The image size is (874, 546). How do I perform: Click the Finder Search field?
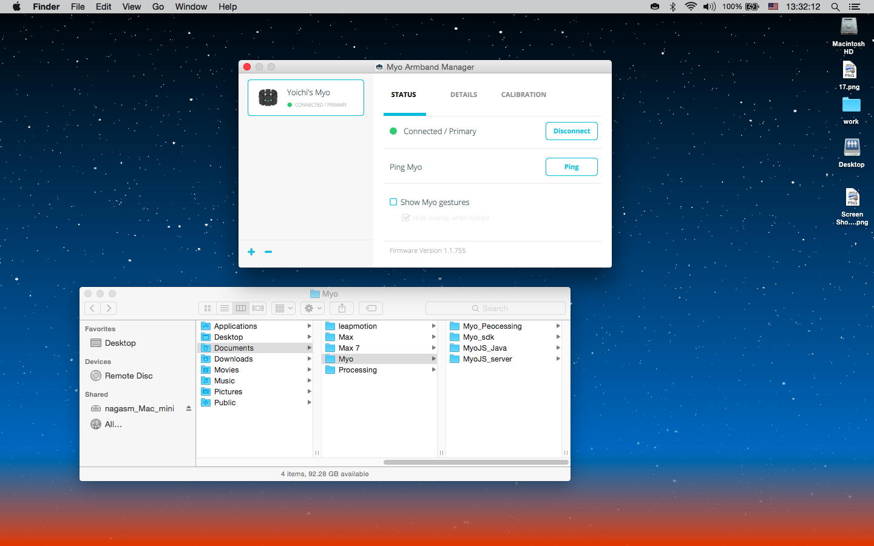[x=495, y=308]
